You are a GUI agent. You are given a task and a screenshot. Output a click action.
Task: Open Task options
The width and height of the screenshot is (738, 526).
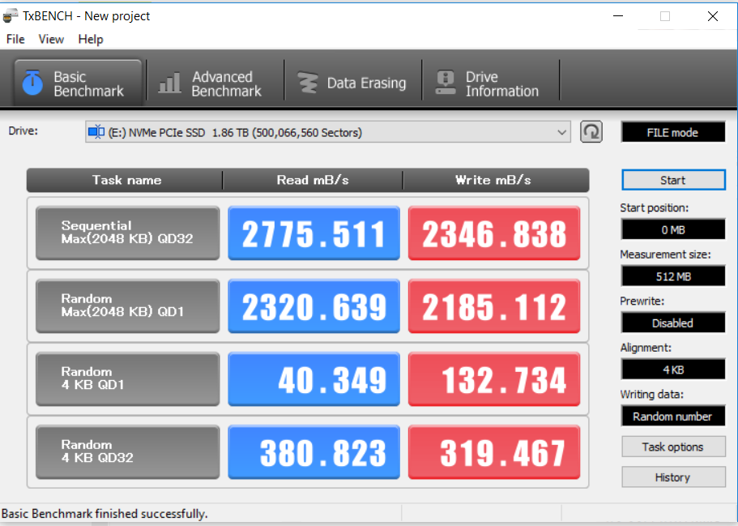(x=672, y=447)
